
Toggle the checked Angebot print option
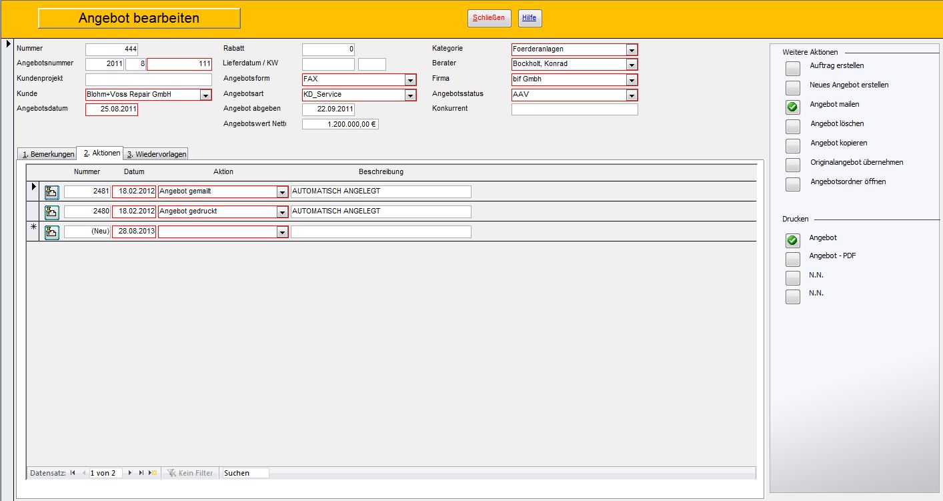(x=793, y=240)
